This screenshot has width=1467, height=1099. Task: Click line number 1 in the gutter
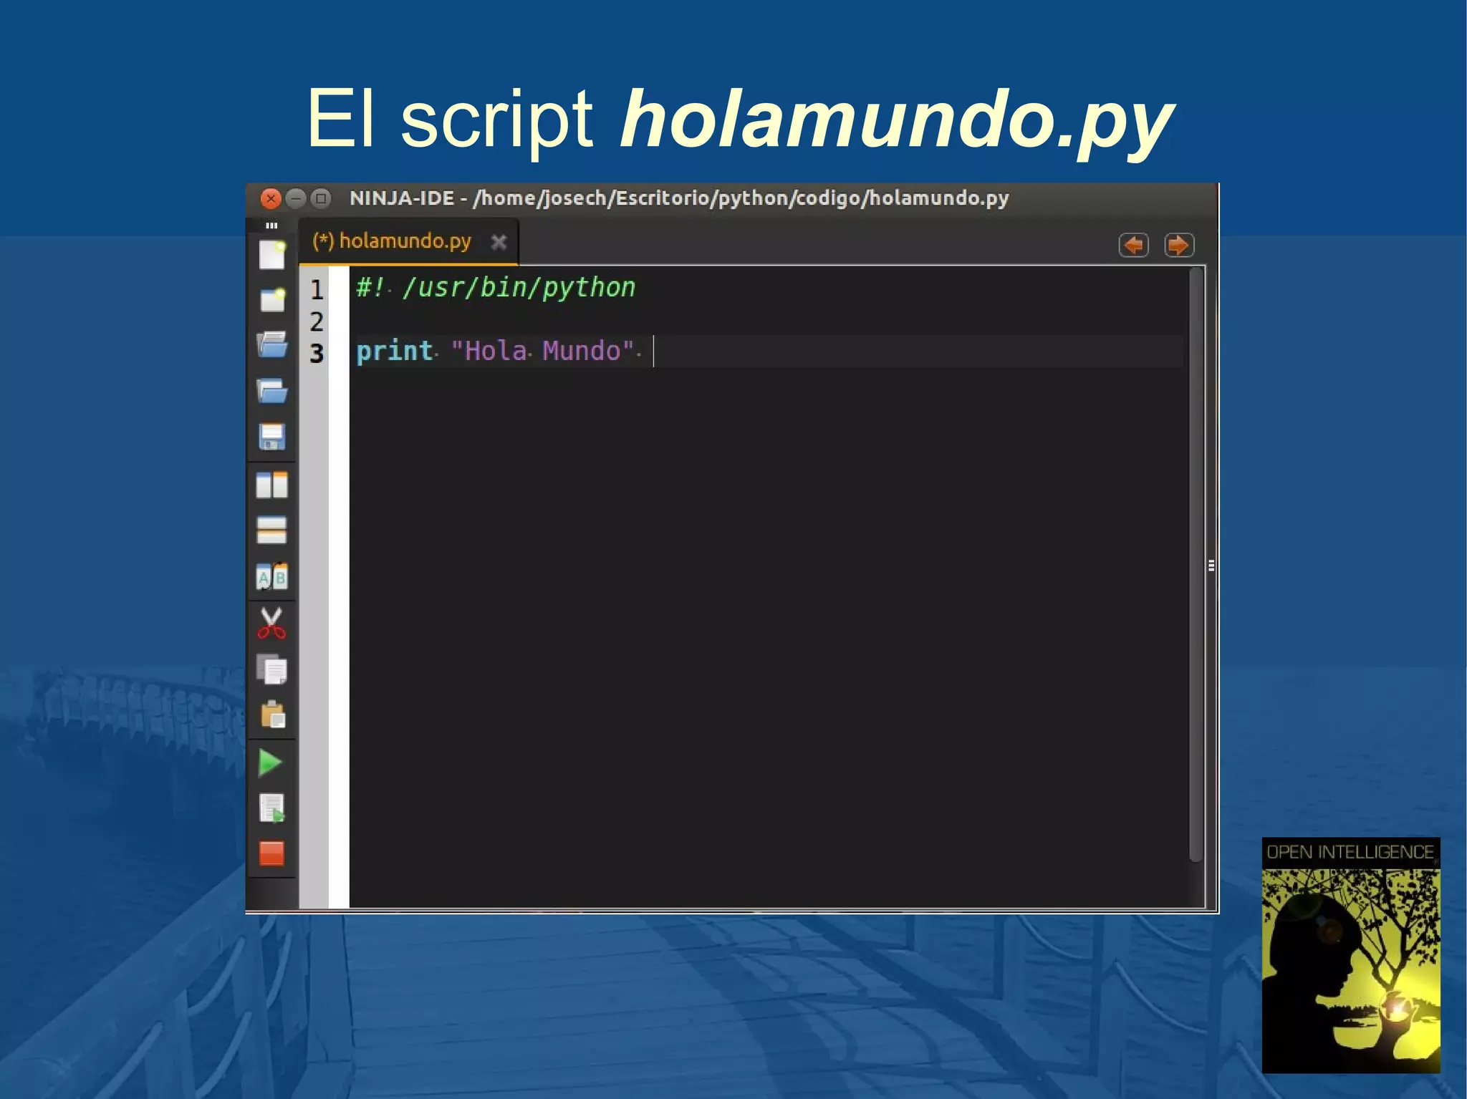pos(317,290)
